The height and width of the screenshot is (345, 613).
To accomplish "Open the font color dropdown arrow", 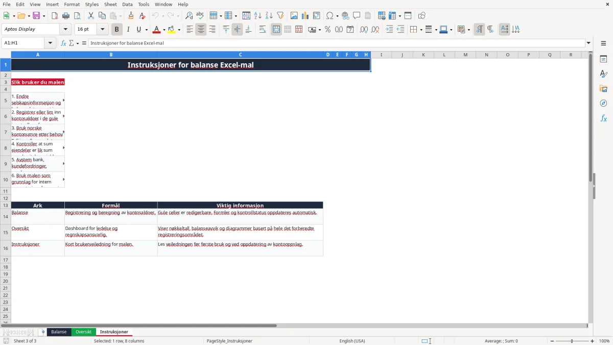I will click(164, 30).
